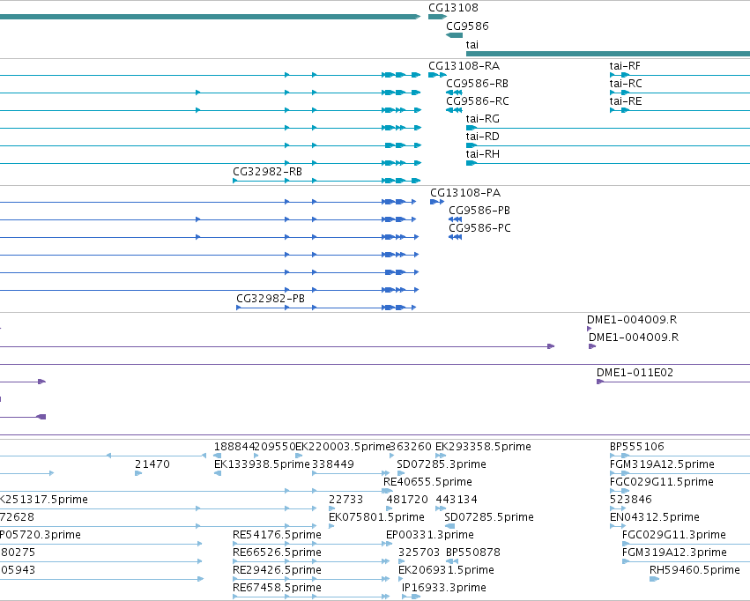Select the CG13108-RA transcript label

[464, 66]
